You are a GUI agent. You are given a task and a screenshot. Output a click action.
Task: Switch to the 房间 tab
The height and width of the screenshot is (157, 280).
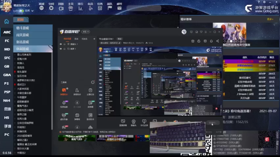tap(21, 20)
